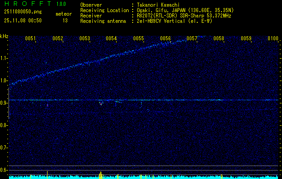Click the 0056 time marker
The width and height of the screenshot is (282, 179).
[165, 38]
